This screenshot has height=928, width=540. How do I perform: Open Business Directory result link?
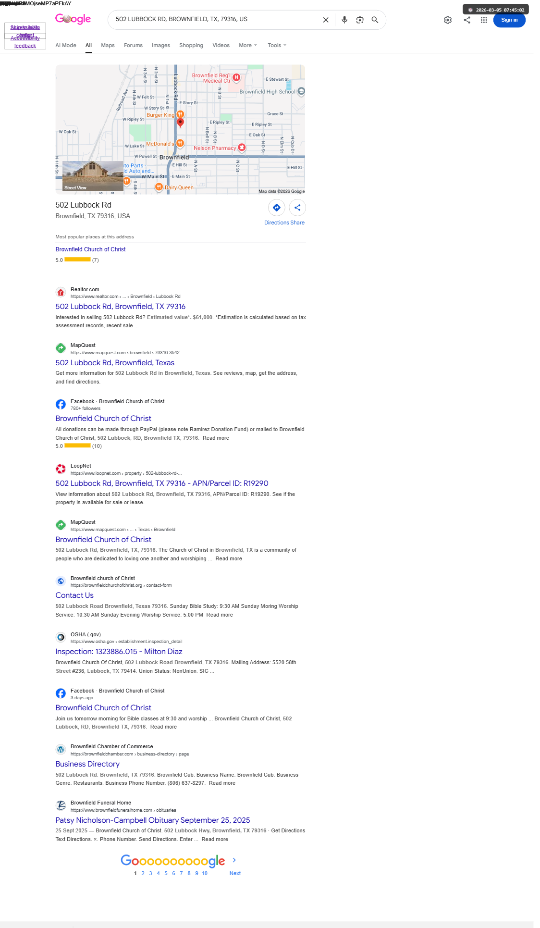click(87, 764)
